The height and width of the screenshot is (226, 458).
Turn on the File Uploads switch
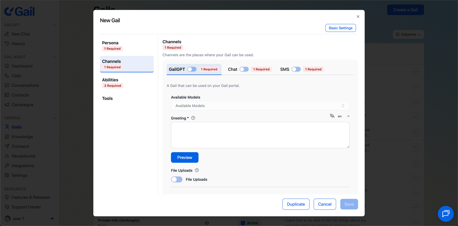(177, 179)
